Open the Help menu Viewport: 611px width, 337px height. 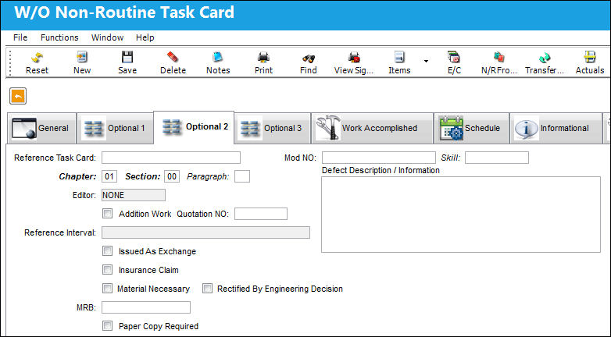click(145, 37)
